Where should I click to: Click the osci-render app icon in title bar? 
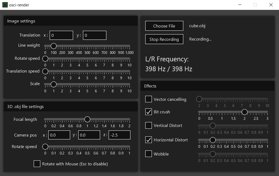coord(5,5)
